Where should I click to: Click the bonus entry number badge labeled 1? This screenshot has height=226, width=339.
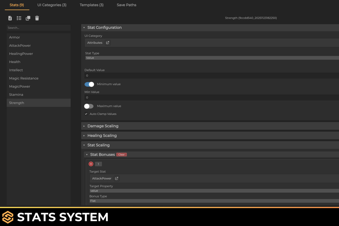pyautogui.click(x=98, y=164)
